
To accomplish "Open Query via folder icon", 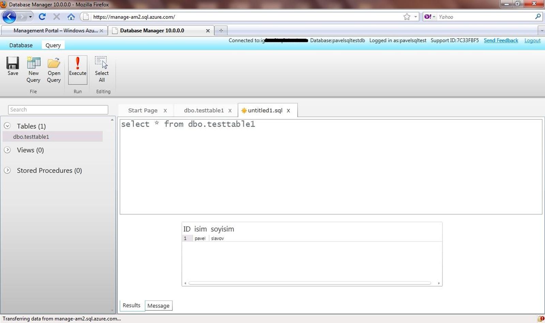I will click(x=54, y=70).
